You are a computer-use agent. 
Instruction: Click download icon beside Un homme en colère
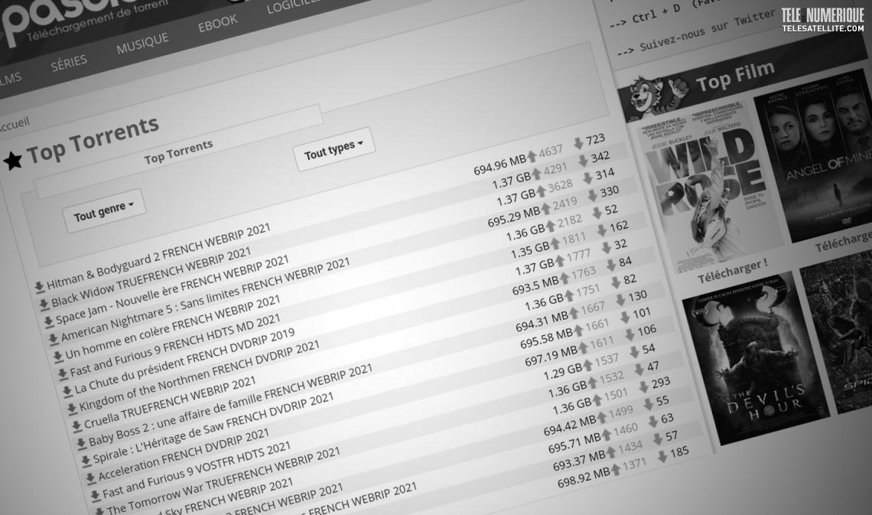pyautogui.click(x=57, y=356)
